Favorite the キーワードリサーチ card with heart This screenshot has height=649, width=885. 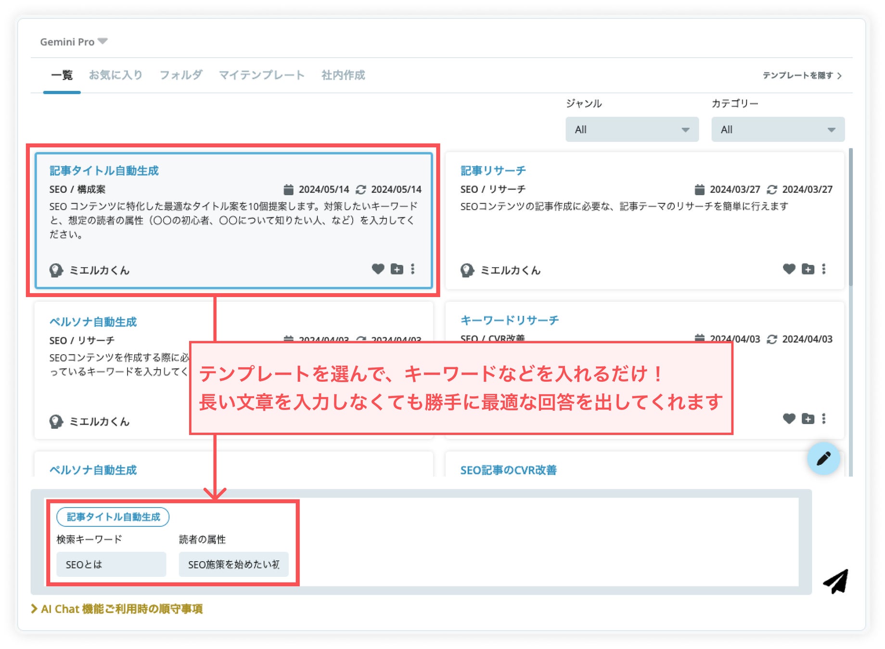tap(789, 419)
